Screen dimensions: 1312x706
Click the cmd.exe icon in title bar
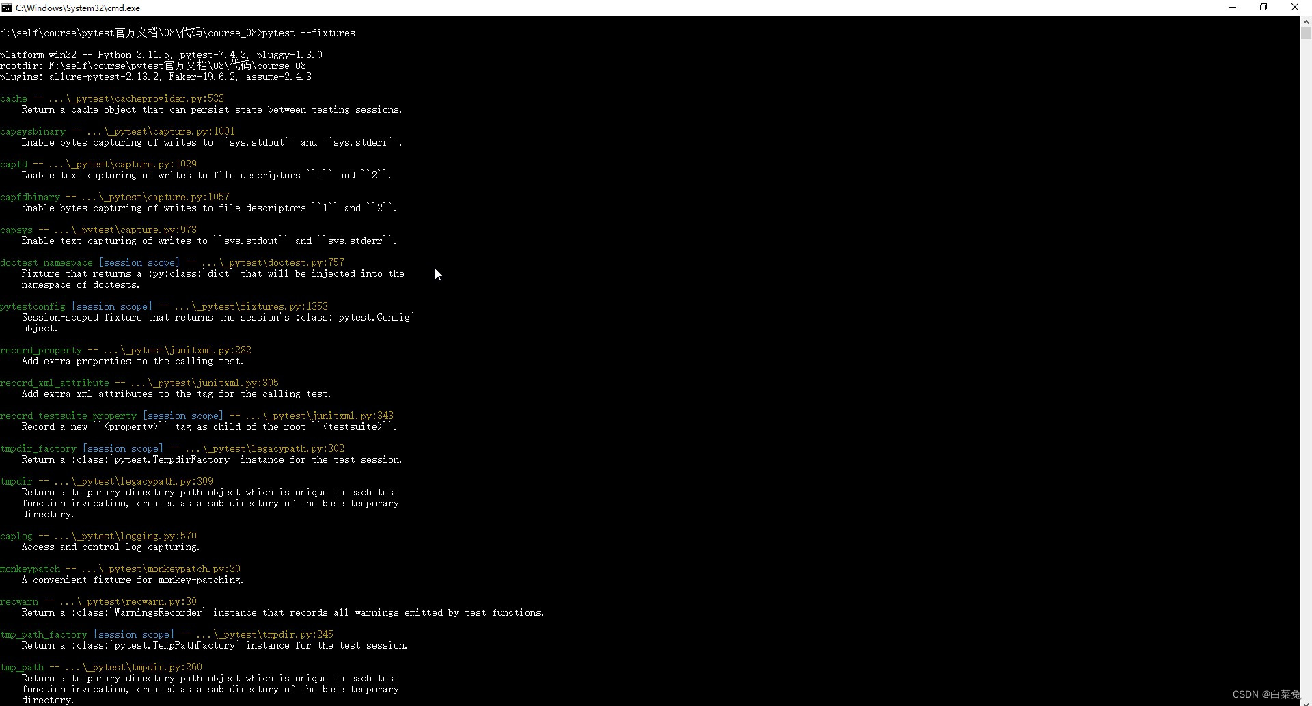7,8
